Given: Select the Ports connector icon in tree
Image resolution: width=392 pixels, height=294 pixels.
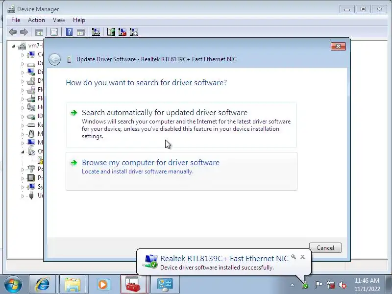Looking at the screenshot, I should point(31,169).
